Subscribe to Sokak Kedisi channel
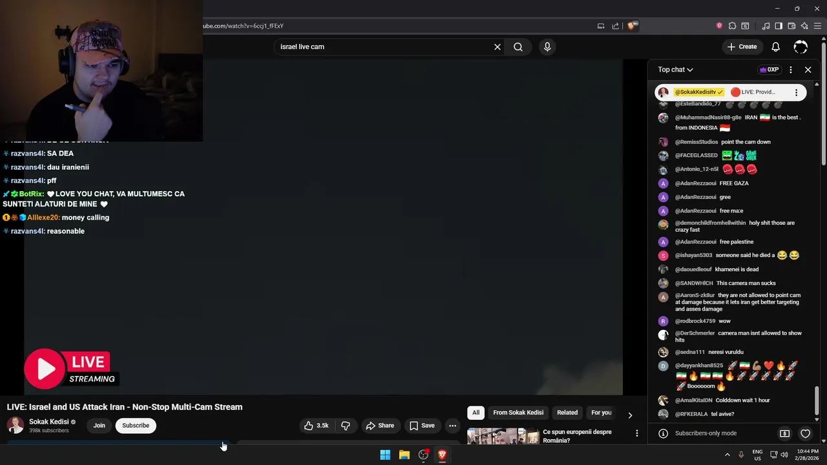This screenshot has height=465, width=827. [x=136, y=426]
